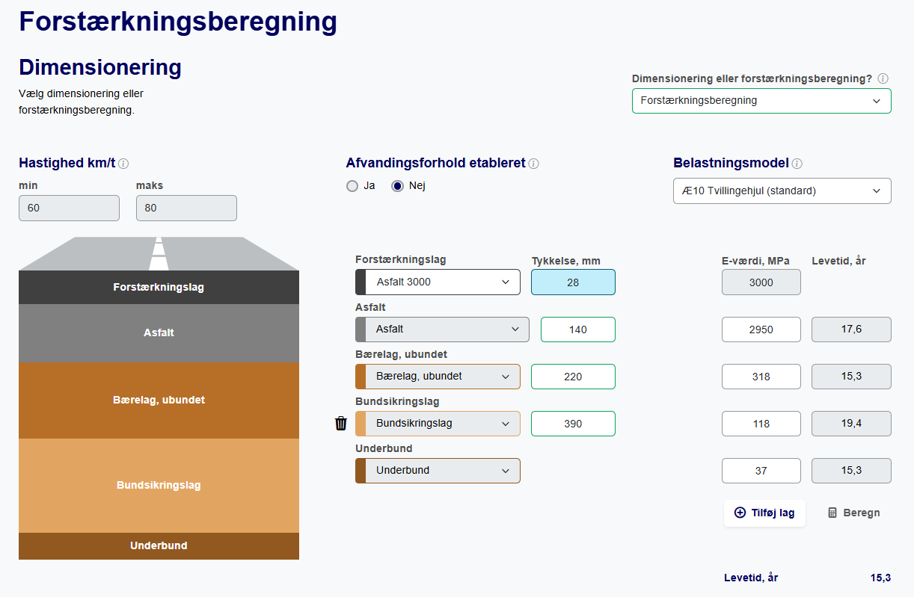
Task: Expand the Asfalt 3000 material dropdown
Action: 438,282
